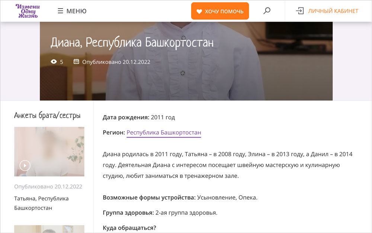Go to ЛИЧНЫЙ КАБИНЕТ

(x=333, y=11)
